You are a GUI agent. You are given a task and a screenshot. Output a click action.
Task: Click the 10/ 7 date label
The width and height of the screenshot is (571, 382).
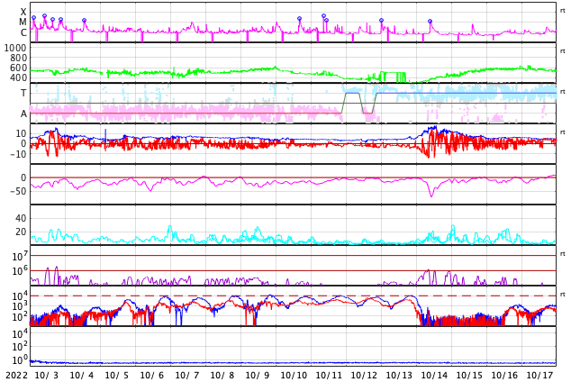click(187, 375)
